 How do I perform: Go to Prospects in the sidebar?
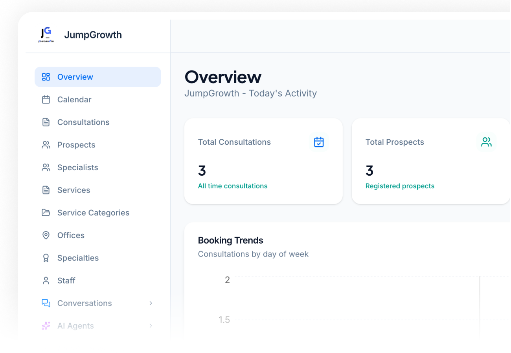pos(76,145)
